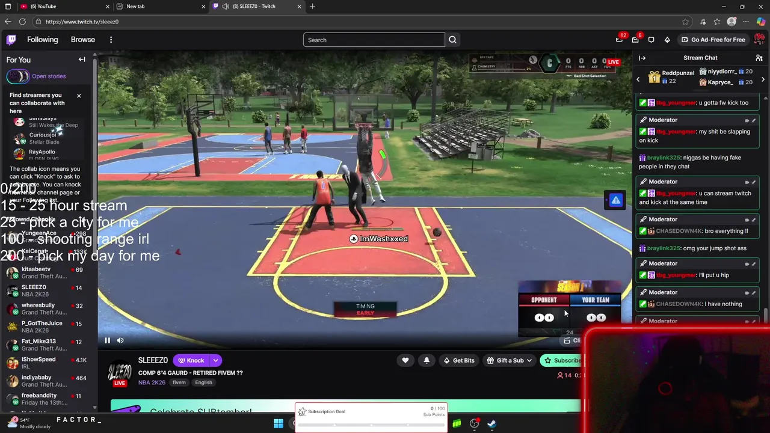Screen dimensions: 770x433
Task: Open the Browse page
Action: (x=83, y=40)
